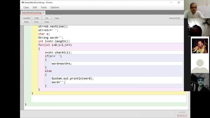This screenshot has height=118, width=210.
Task: Click the line 'word=word+s;'
Action: tap(62, 64)
